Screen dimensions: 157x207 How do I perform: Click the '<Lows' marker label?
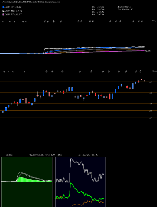coord(154,71)
